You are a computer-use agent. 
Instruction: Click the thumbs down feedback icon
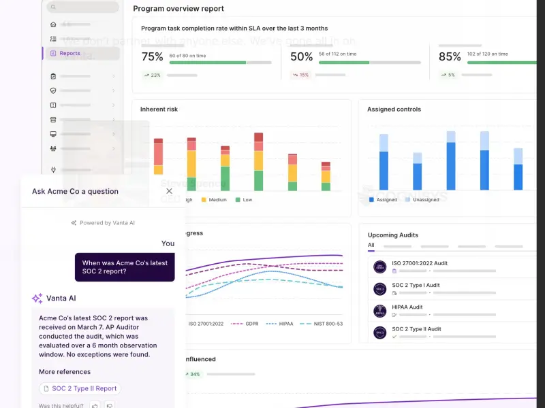pyautogui.click(x=109, y=406)
